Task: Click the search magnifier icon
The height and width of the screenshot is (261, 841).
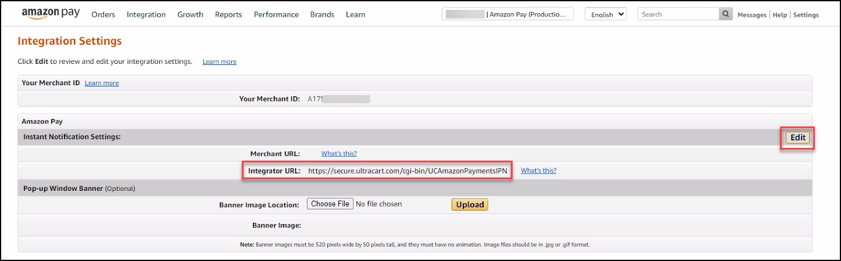Action: 725,14
